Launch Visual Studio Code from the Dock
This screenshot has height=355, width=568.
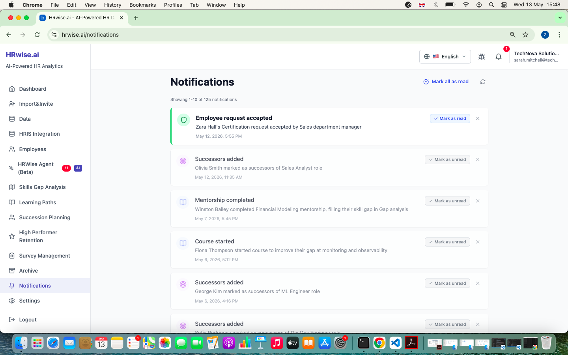point(395,343)
